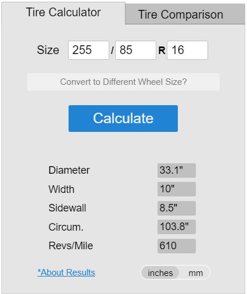Image resolution: width=247 pixels, height=294 pixels.
Task: Select the Sidewall result value 8.5"
Action: (177, 208)
